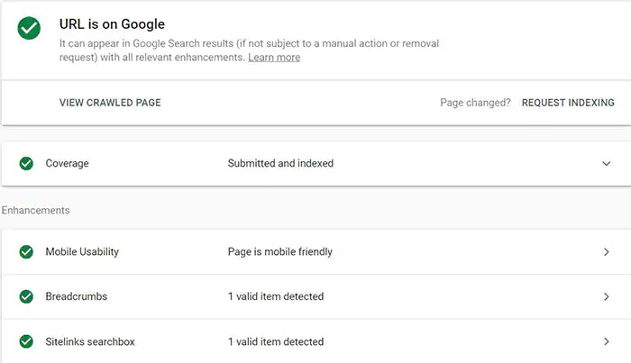Select the Sitelinks searchbox row label
Screen dimensions: 631x363
coord(90,341)
